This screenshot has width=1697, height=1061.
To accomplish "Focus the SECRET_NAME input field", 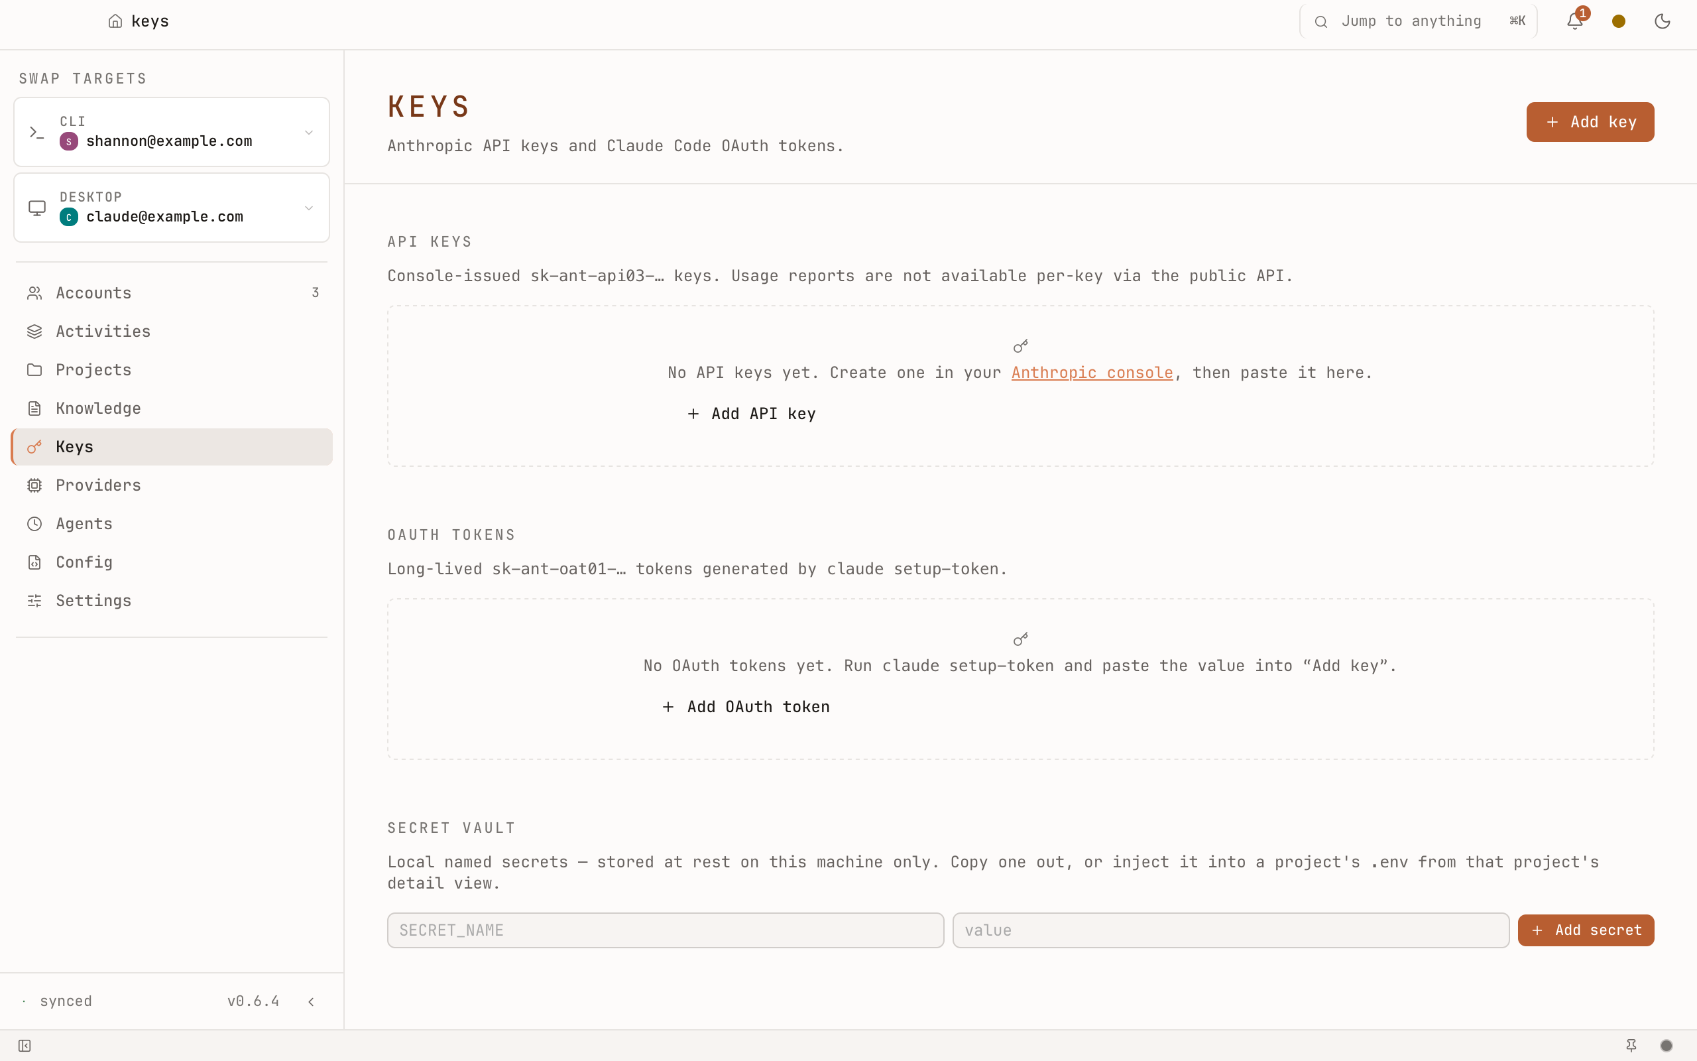I will [666, 930].
